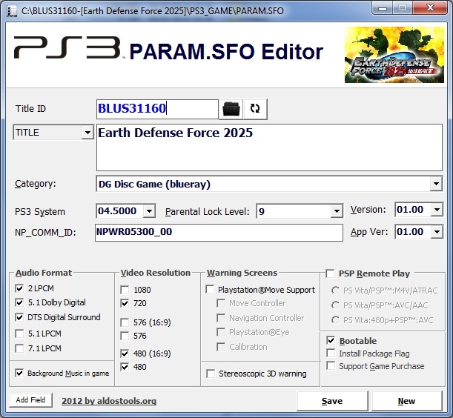
Task: Open folder browse icon beside Title ID
Action: pyautogui.click(x=231, y=109)
